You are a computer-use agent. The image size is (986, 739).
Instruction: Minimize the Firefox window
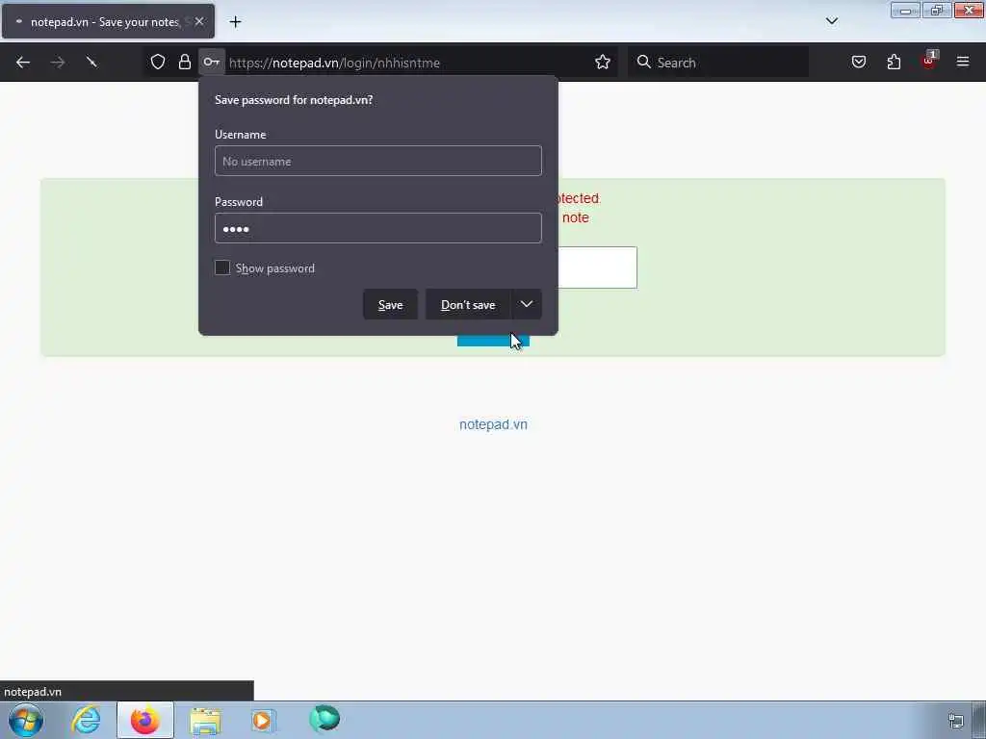point(905,11)
